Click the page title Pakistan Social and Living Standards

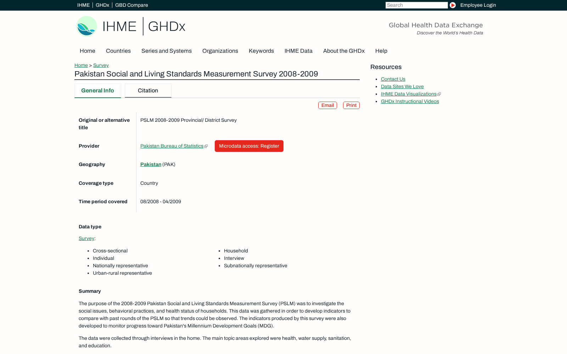196,74
